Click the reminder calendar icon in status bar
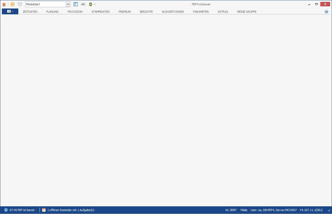 click(44, 210)
